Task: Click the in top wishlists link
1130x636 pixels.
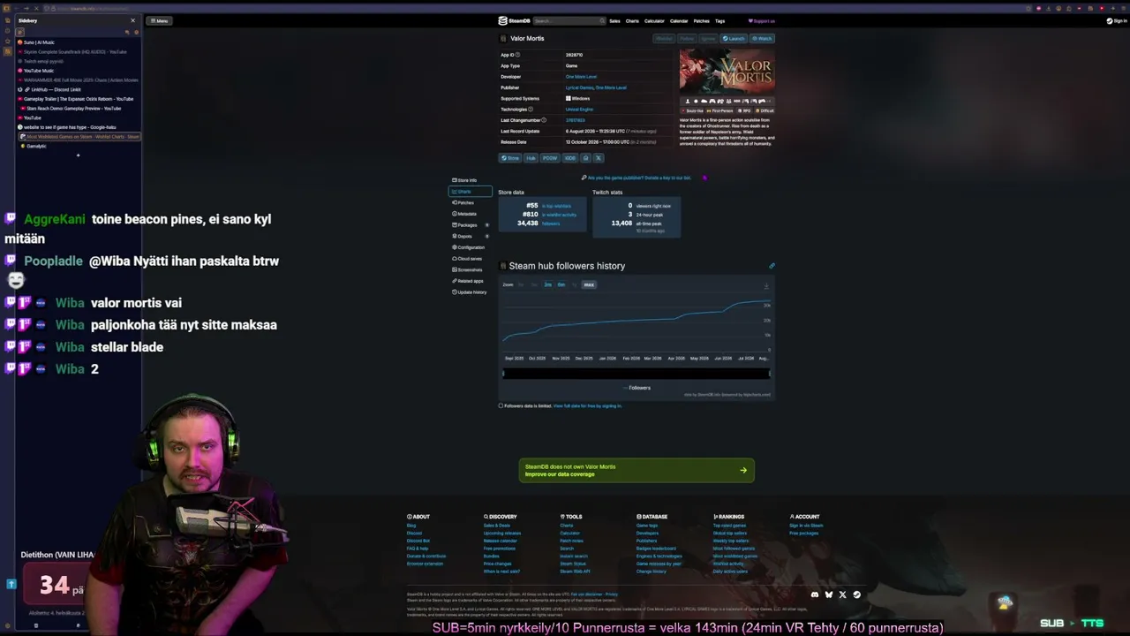Action: click(556, 206)
